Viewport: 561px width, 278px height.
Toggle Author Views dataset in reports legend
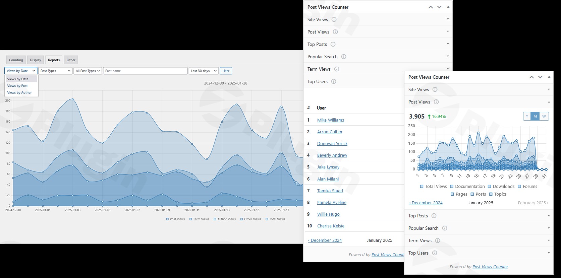coord(225,219)
